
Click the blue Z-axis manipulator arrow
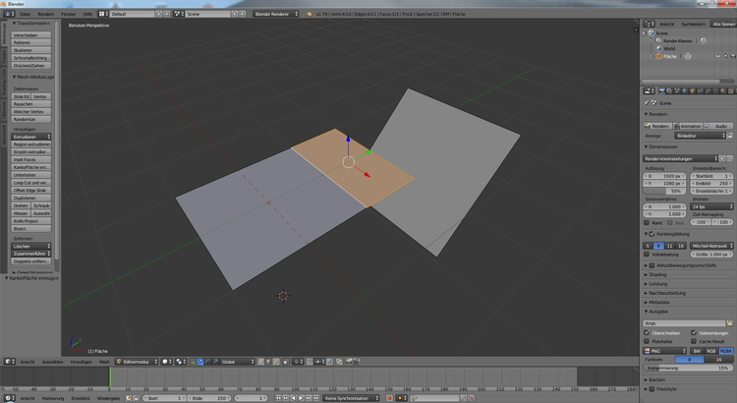(348, 140)
